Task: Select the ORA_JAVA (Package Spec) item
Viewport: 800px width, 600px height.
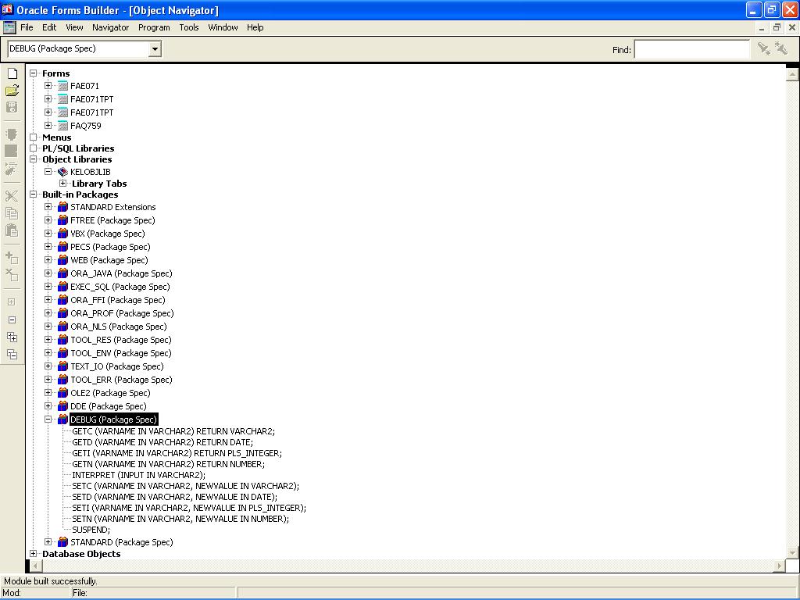Action: tap(120, 273)
